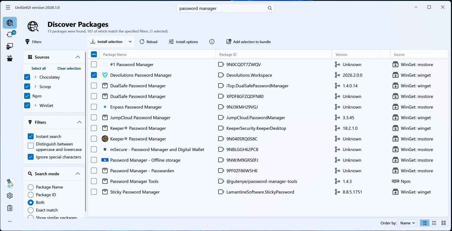Open the Install selection dropdown arrow
The width and height of the screenshot is (452, 231).
(130, 42)
